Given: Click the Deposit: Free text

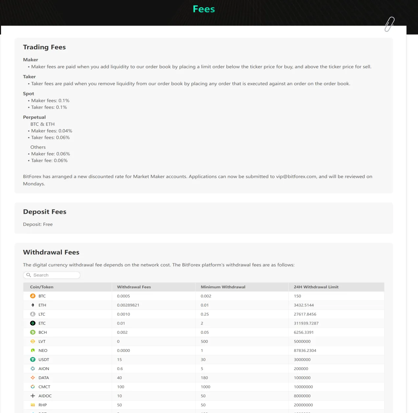Looking at the screenshot, I should click(38, 224).
